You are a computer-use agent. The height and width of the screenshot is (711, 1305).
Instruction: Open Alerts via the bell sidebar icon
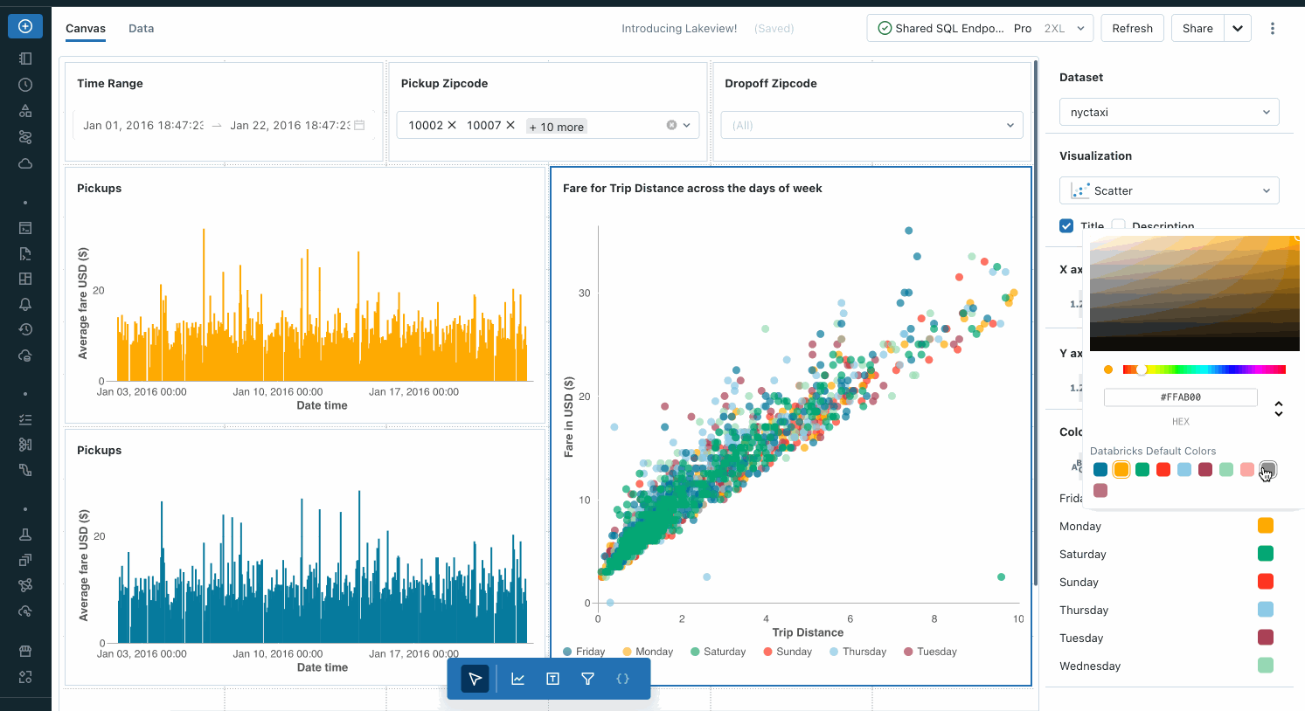click(24, 304)
